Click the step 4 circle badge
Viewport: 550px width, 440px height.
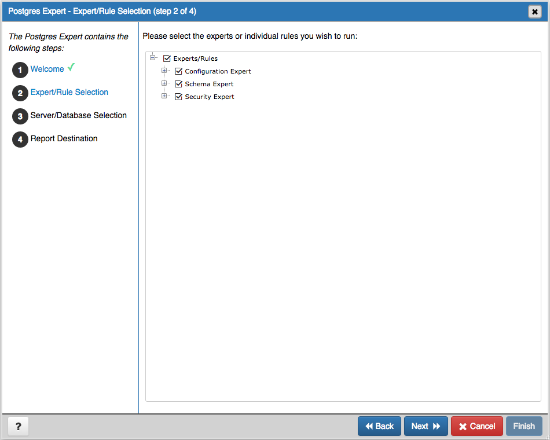tap(20, 140)
